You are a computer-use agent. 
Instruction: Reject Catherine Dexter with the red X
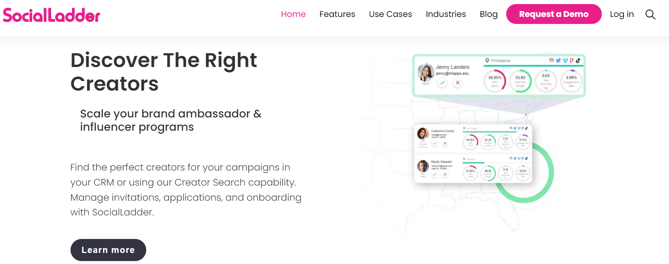[x=445, y=144]
